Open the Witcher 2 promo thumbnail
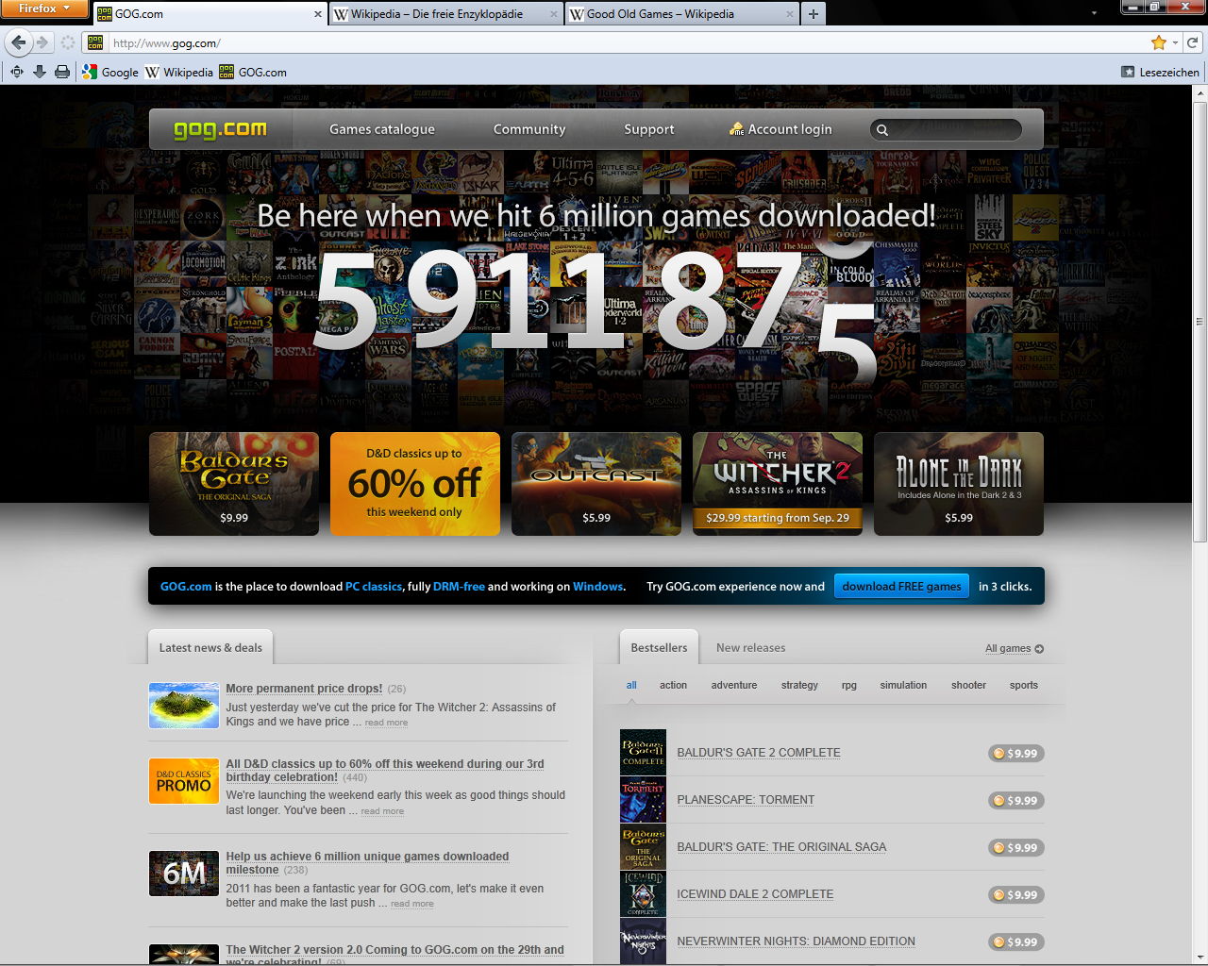The image size is (1208, 966). (777, 484)
